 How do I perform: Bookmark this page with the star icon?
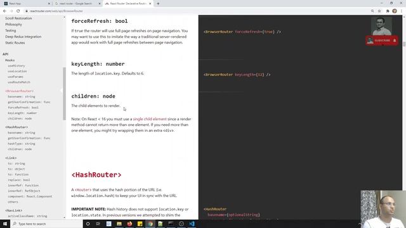coord(379,11)
